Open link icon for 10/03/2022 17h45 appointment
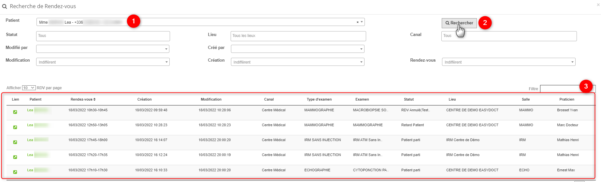This screenshot has width=601, height=182. point(15,142)
